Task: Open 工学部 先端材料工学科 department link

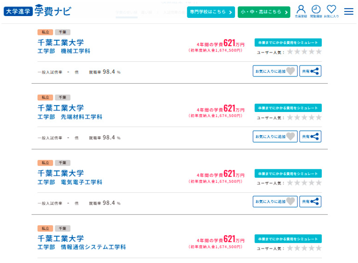Action: tap(70, 117)
